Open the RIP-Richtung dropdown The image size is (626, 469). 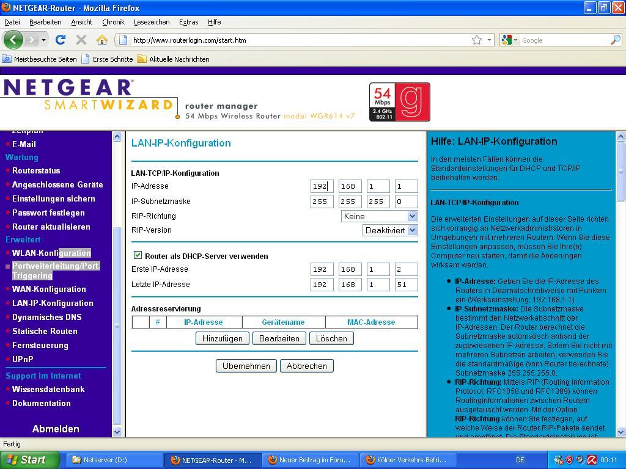(x=379, y=216)
